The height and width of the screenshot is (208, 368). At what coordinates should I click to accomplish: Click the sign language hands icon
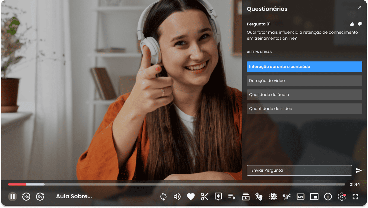point(259,197)
